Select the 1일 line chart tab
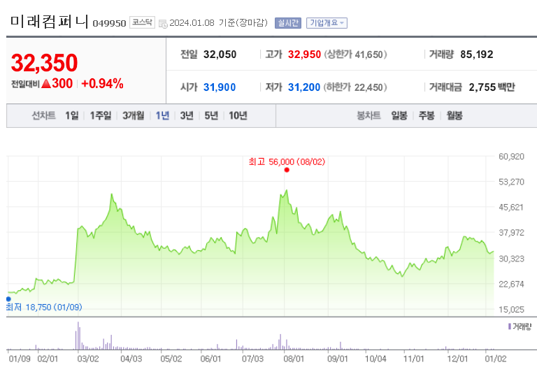This screenshot has height=374, width=537. pos(72,116)
